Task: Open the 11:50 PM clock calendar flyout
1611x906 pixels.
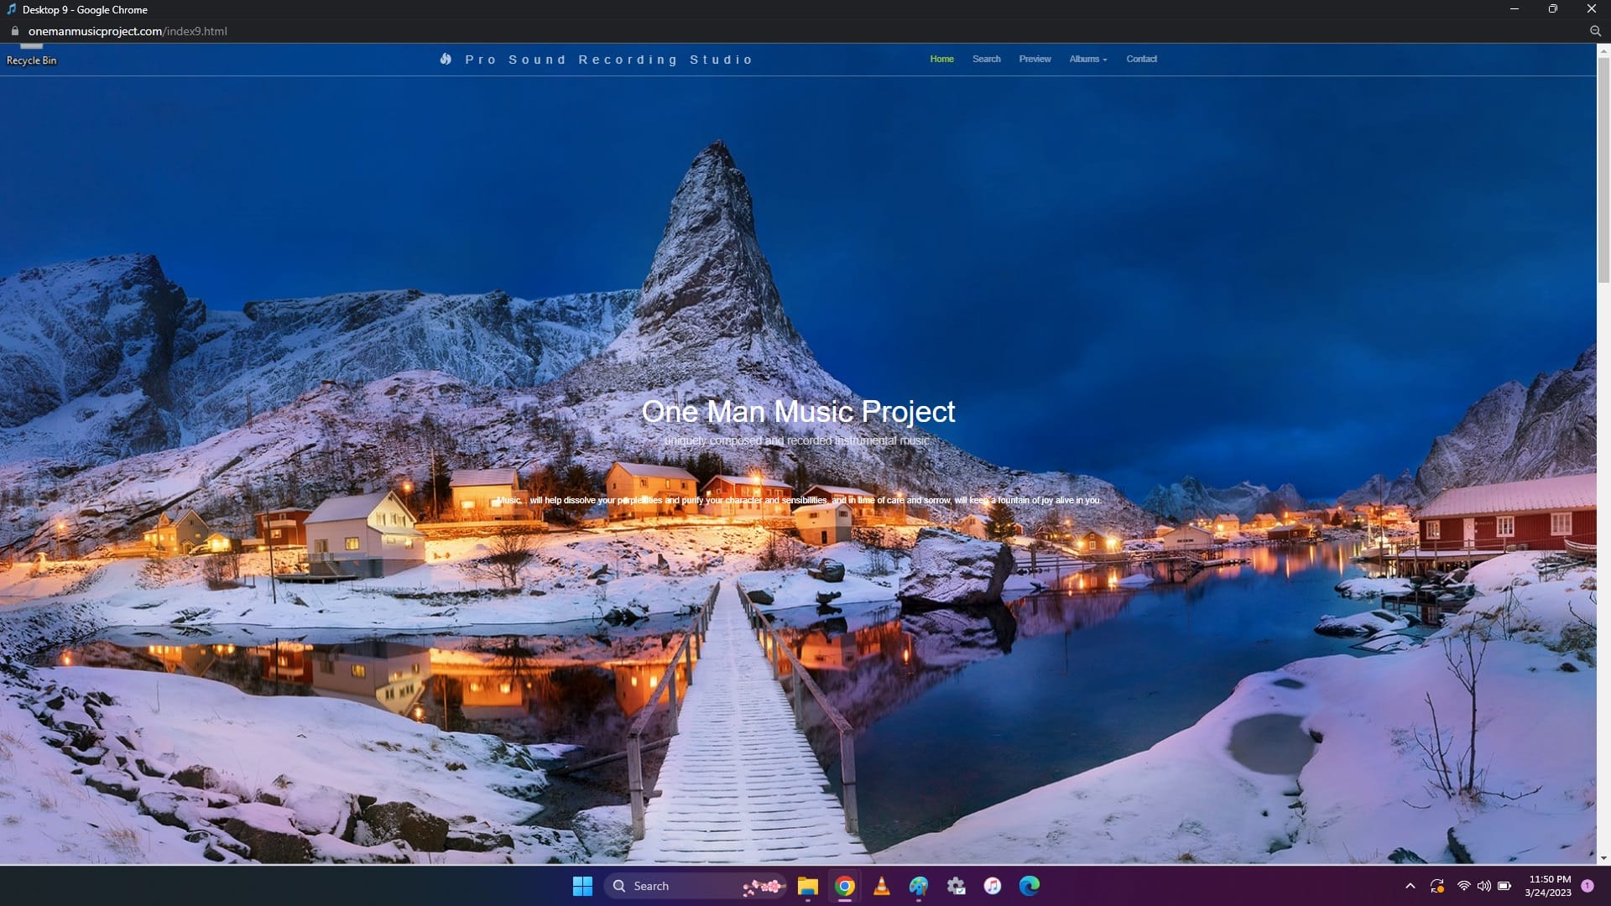Action: (x=1549, y=886)
